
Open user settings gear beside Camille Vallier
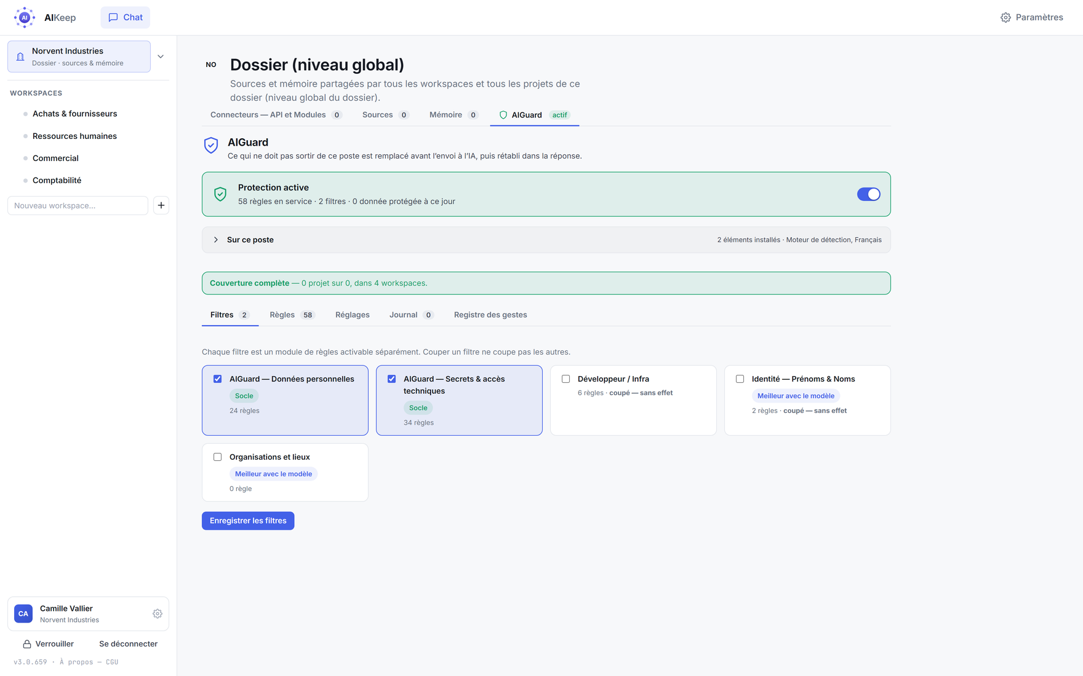pyautogui.click(x=158, y=614)
